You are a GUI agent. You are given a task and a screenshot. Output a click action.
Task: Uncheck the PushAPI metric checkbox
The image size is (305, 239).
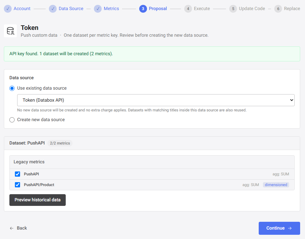click(17, 174)
